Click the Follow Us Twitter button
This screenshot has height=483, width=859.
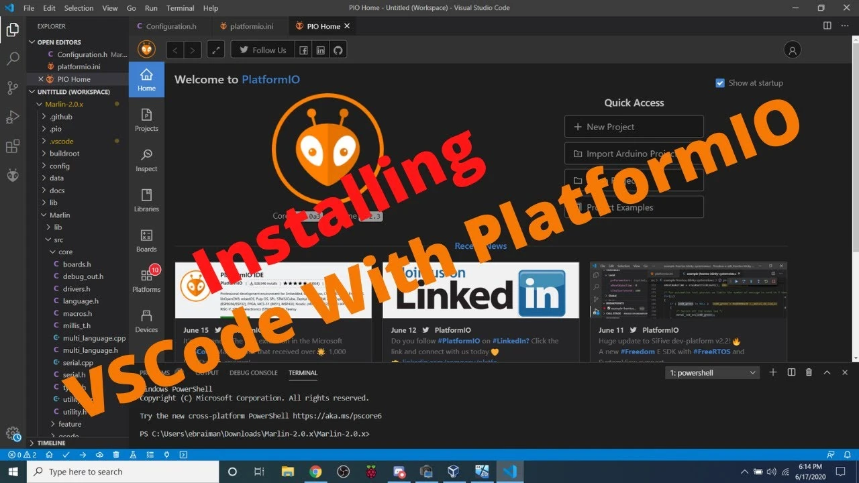(x=263, y=50)
